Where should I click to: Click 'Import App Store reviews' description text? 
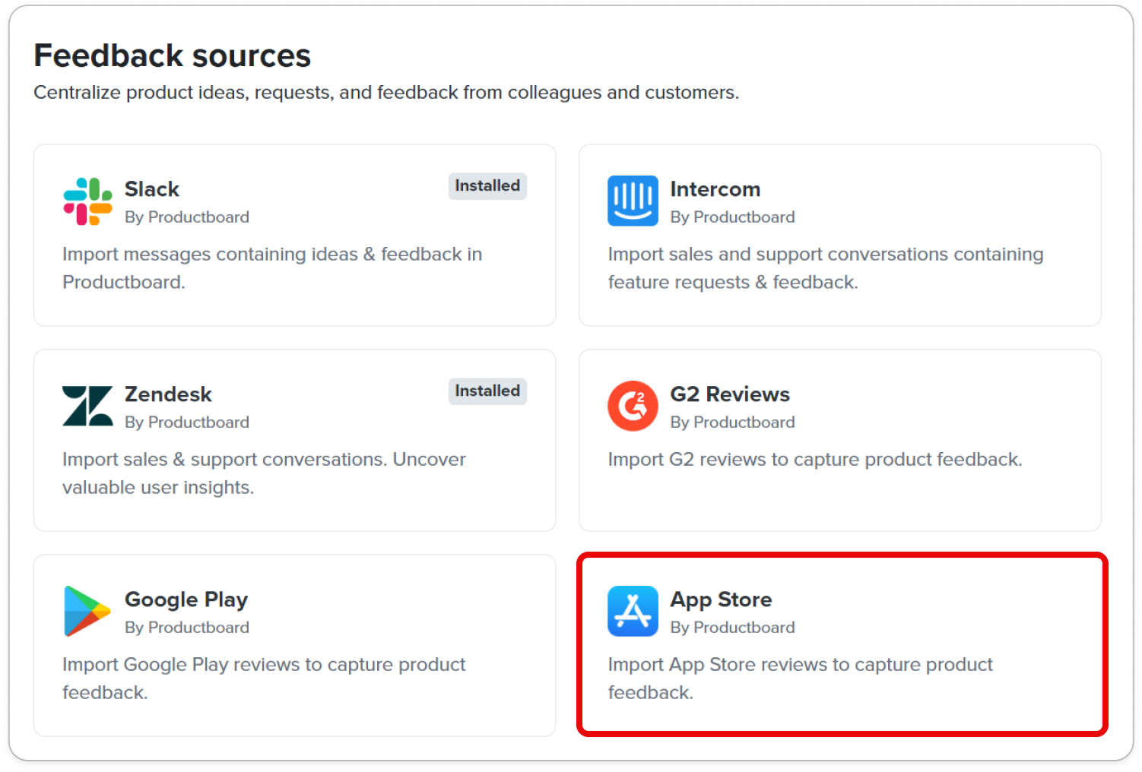(801, 679)
